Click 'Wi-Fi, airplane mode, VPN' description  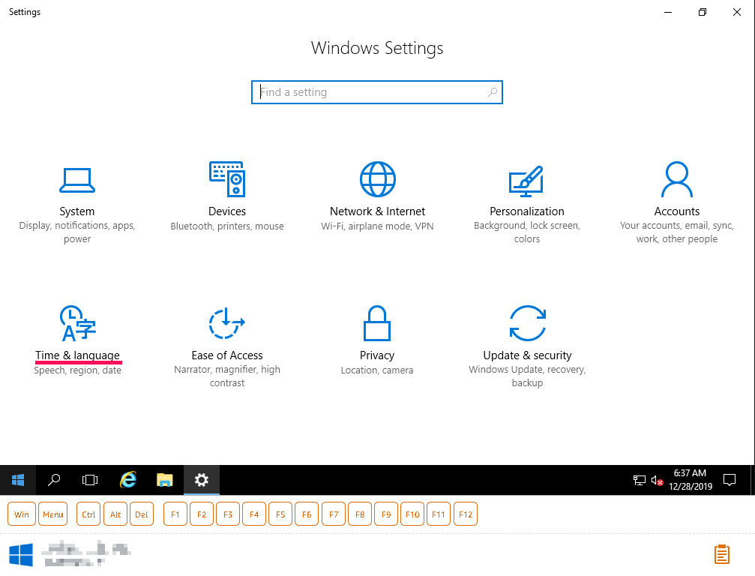tap(378, 226)
